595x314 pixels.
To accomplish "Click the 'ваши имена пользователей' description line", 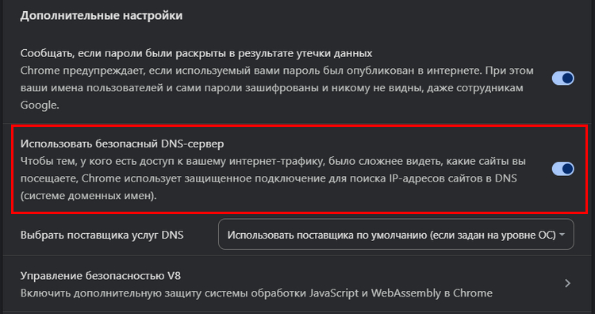I will (x=272, y=88).
